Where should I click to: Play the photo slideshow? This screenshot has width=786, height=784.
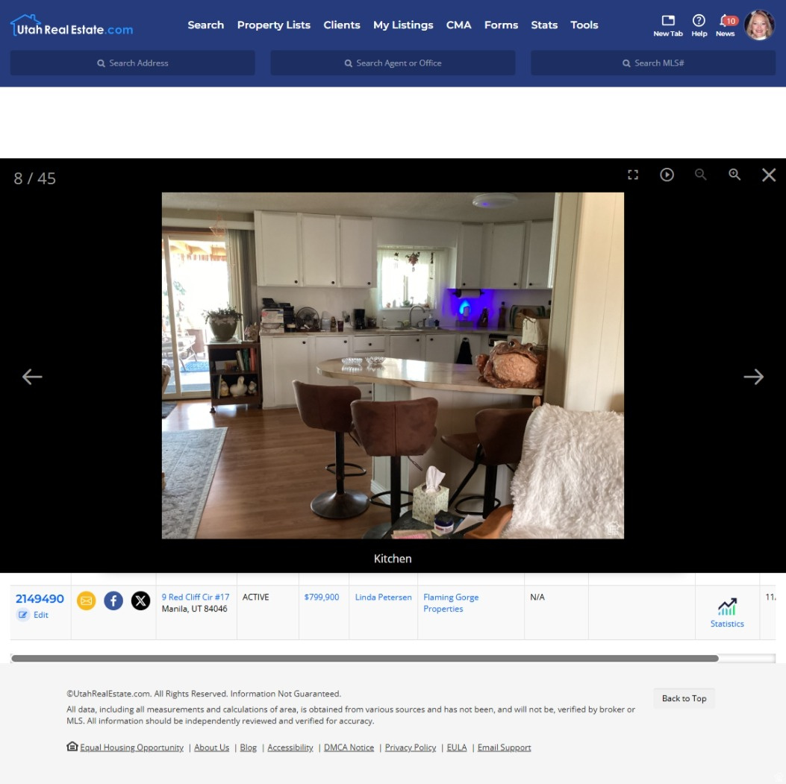coord(667,174)
